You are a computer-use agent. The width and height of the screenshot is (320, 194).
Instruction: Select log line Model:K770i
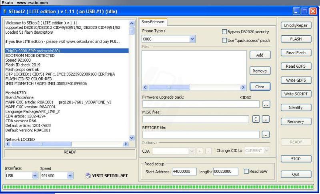tap(16, 93)
